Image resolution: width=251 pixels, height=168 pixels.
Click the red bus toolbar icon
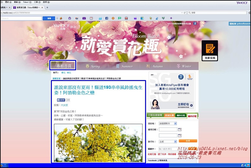point(126,18)
